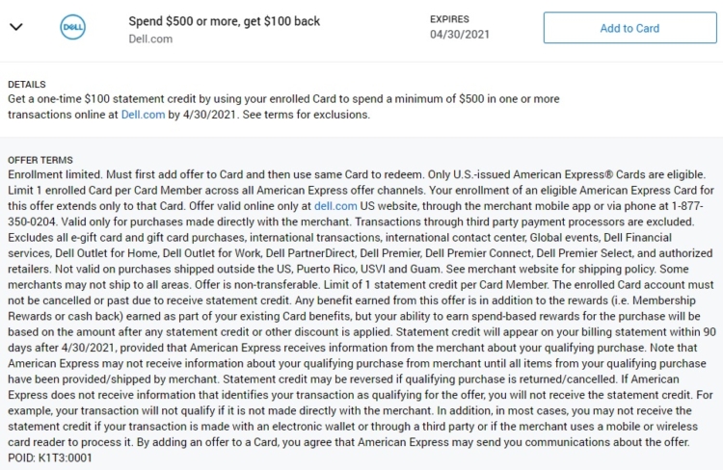Click the one-time $100 statement credit sentence
Viewport: 723px width, 470px height.
click(283, 107)
